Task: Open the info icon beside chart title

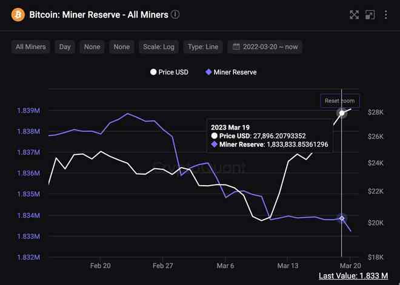Action: click(175, 15)
